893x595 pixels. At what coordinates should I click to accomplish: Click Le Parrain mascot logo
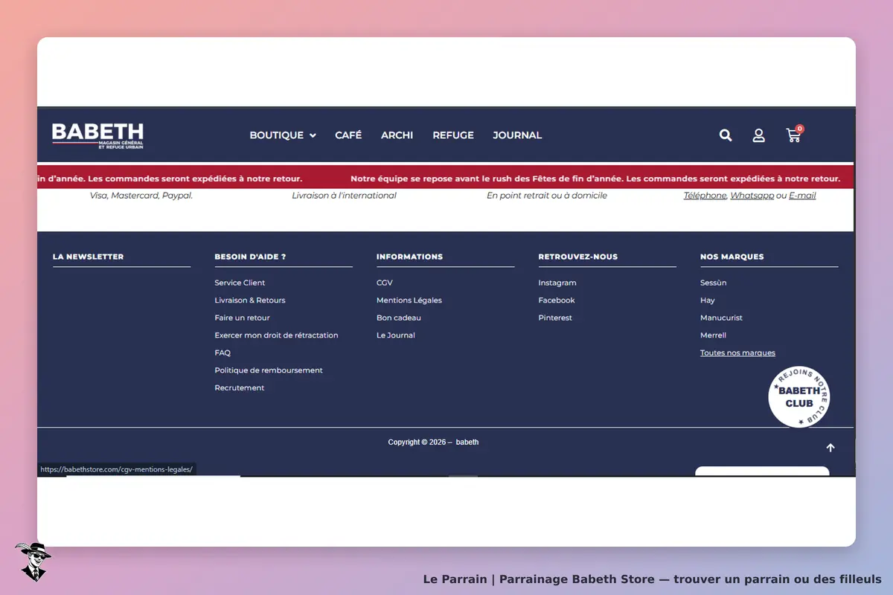coord(33,562)
